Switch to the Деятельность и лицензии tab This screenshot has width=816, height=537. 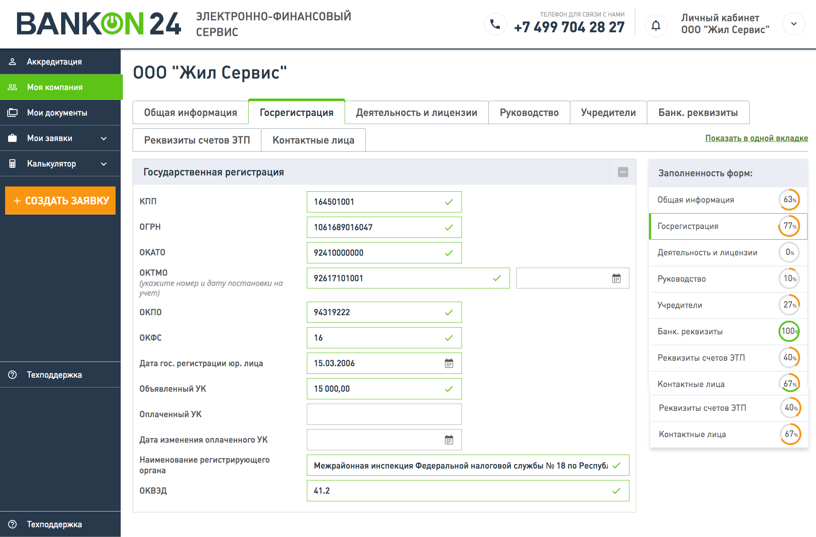(x=416, y=113)
